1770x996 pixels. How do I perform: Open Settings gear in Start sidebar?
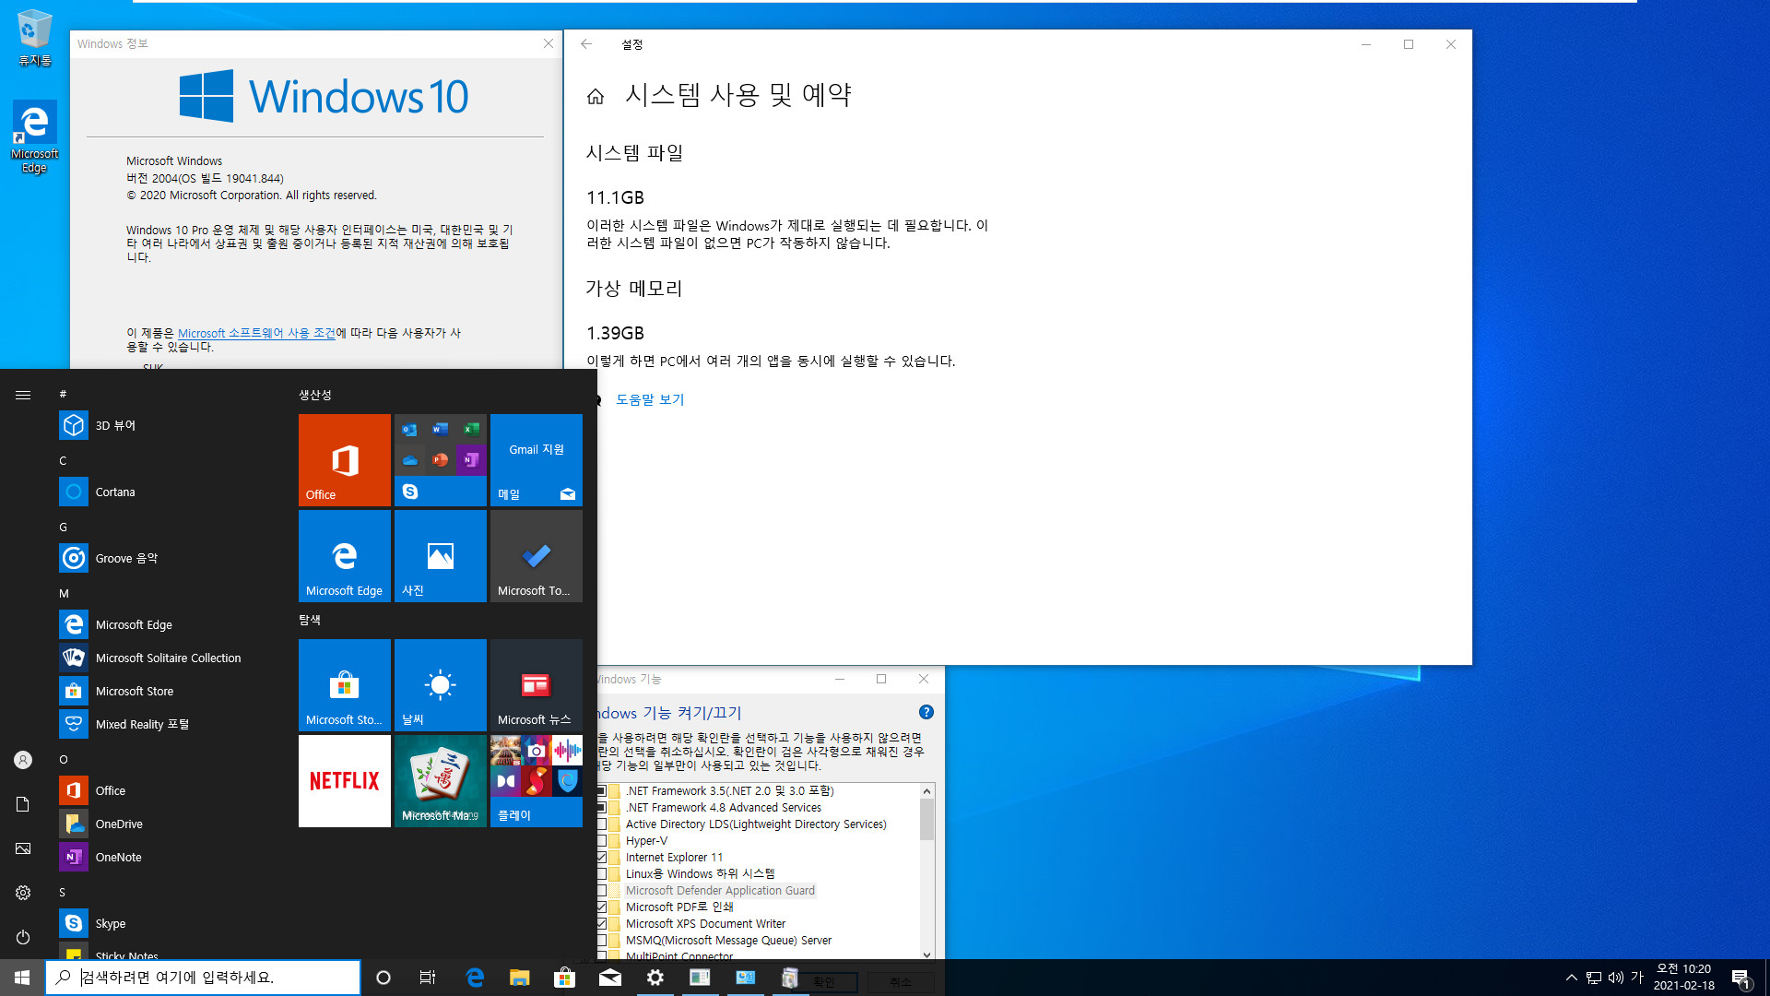(x=23, y=893)
